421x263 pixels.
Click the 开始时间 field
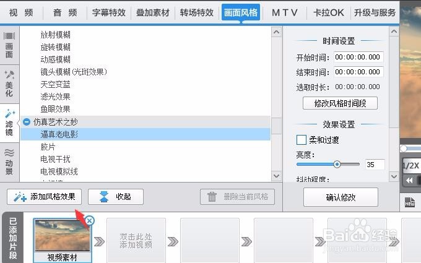pyautogui.click(x=358, y=57)
